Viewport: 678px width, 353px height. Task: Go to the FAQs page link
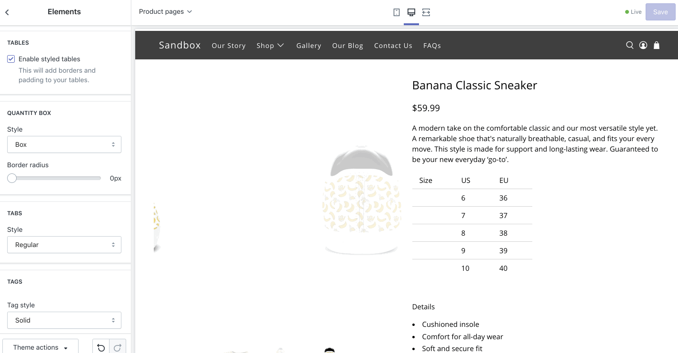432,46
